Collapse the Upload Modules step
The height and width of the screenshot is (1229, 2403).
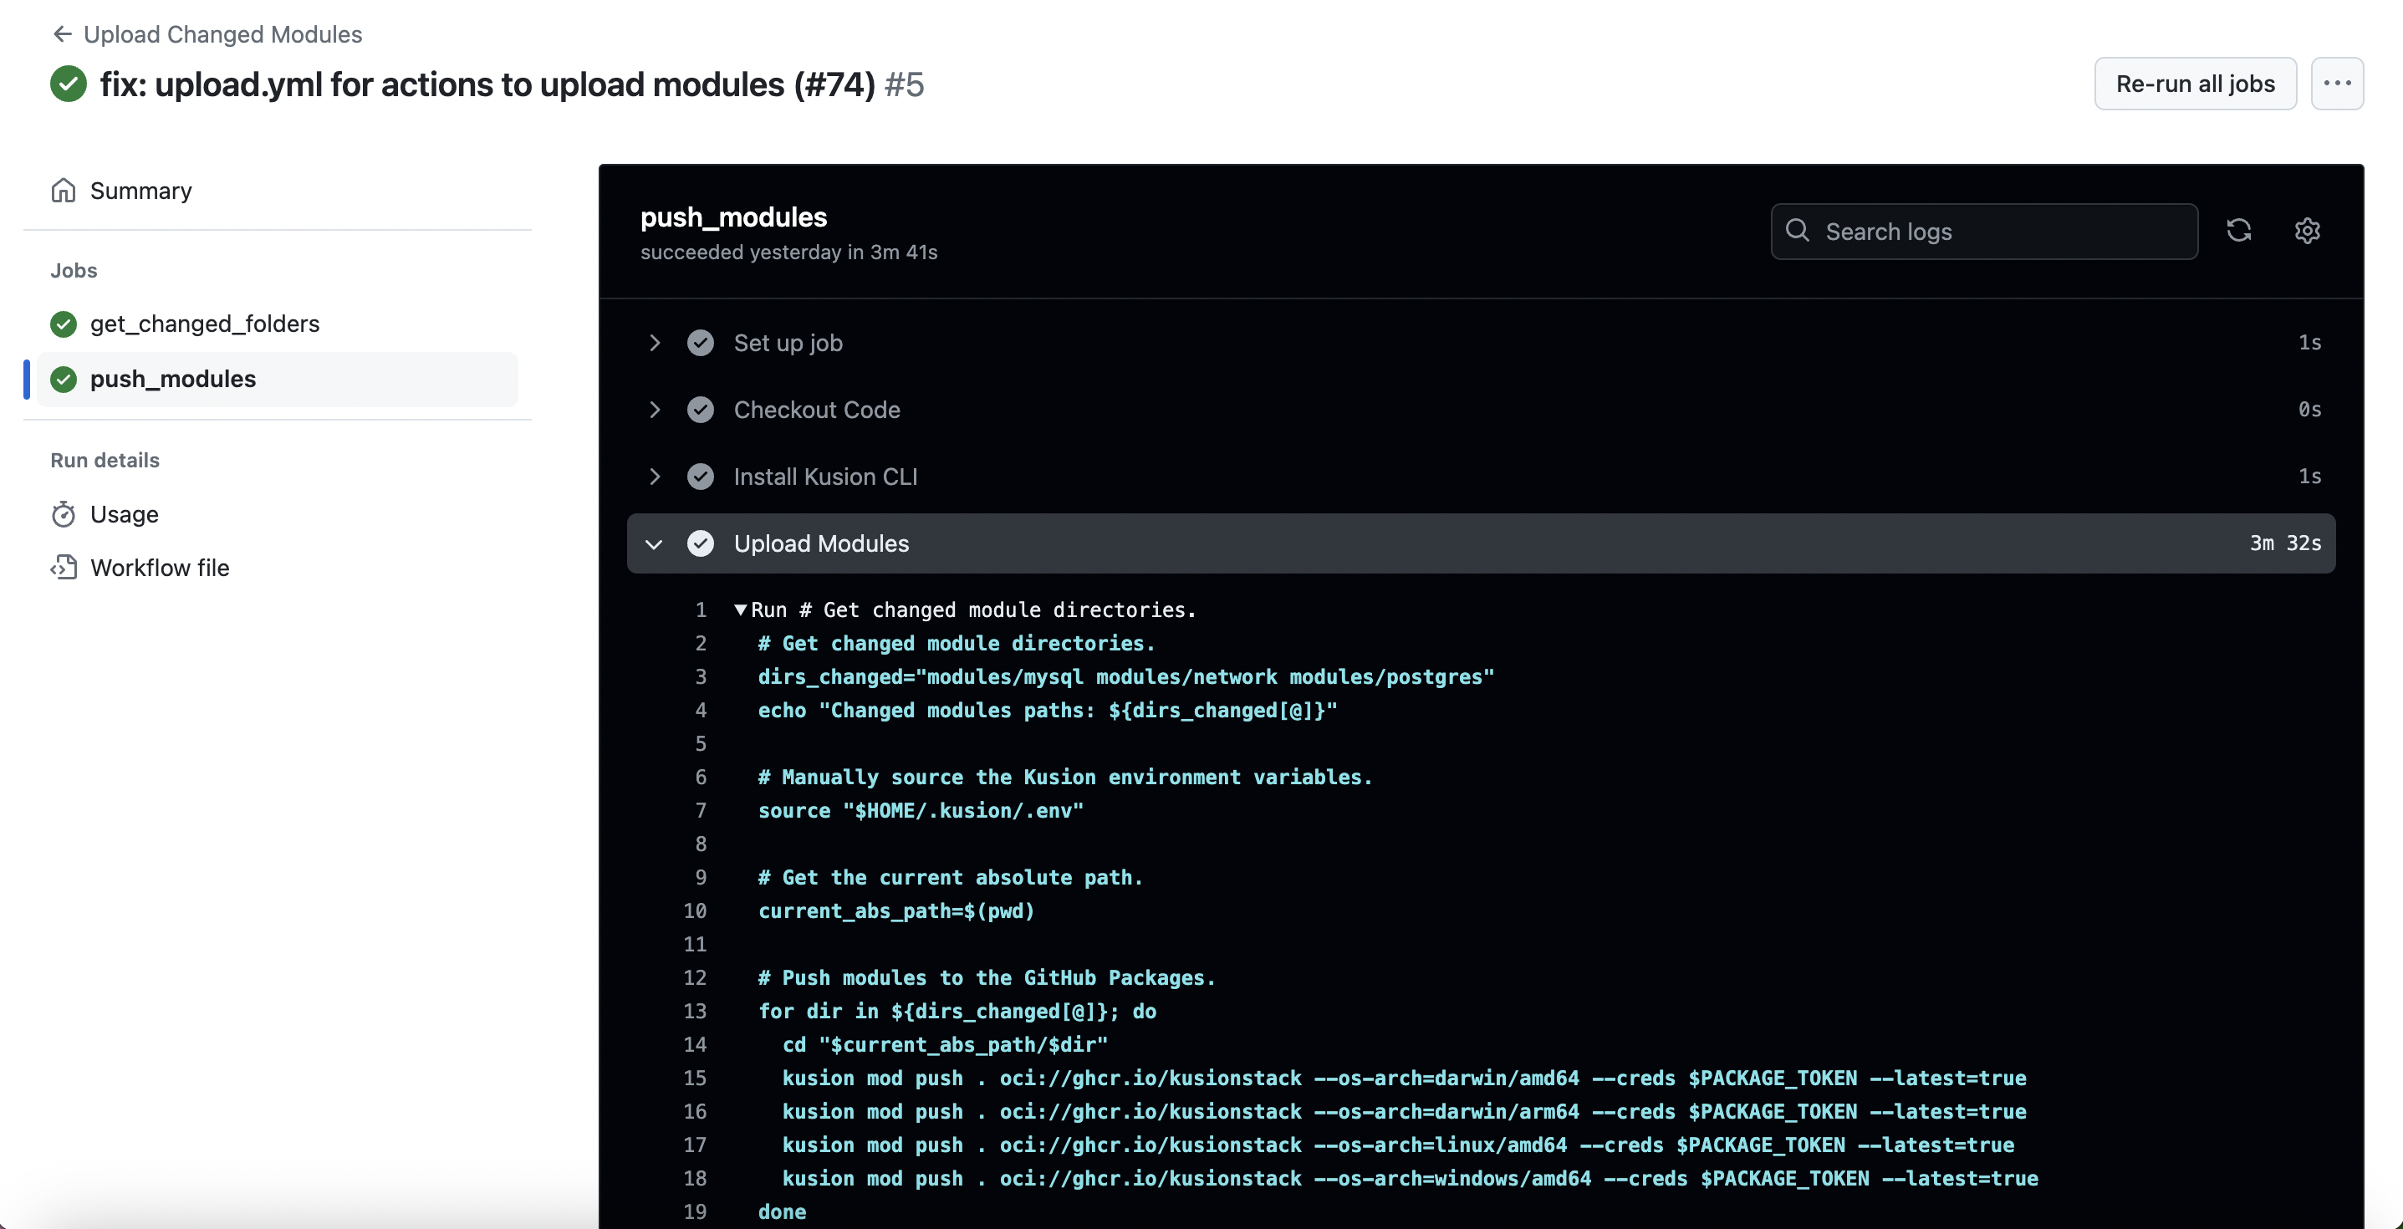[654, 543]
